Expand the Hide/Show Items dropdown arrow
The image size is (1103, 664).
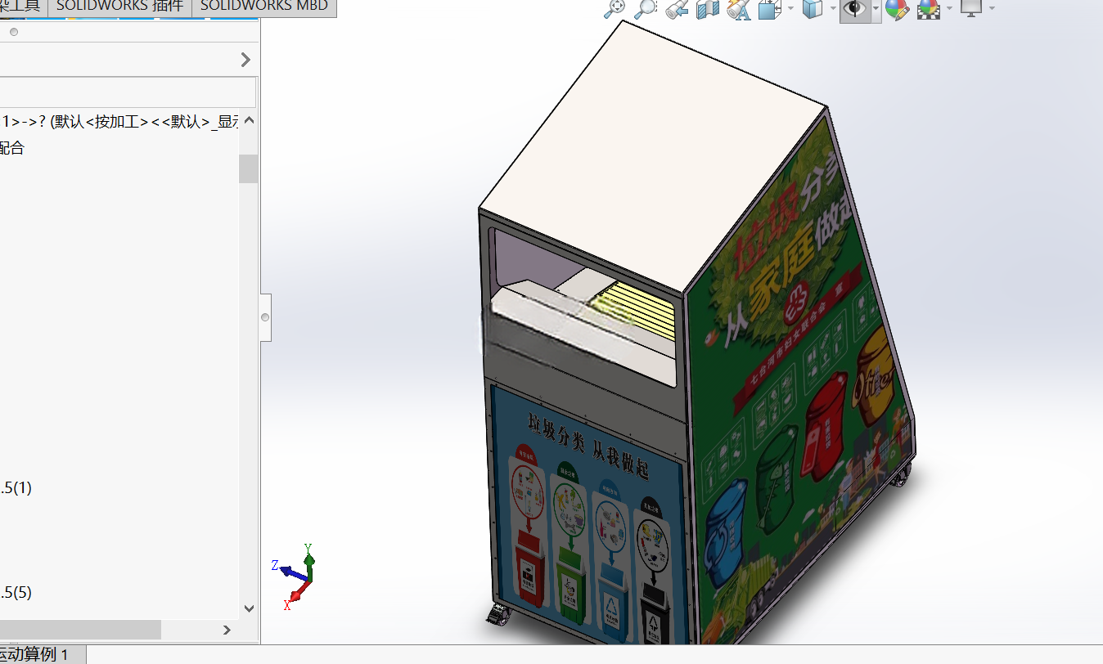pos(876,9)
